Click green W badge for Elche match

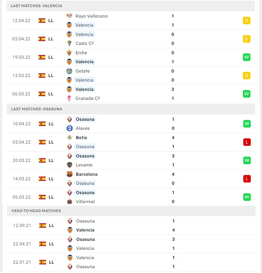[247, 57]
